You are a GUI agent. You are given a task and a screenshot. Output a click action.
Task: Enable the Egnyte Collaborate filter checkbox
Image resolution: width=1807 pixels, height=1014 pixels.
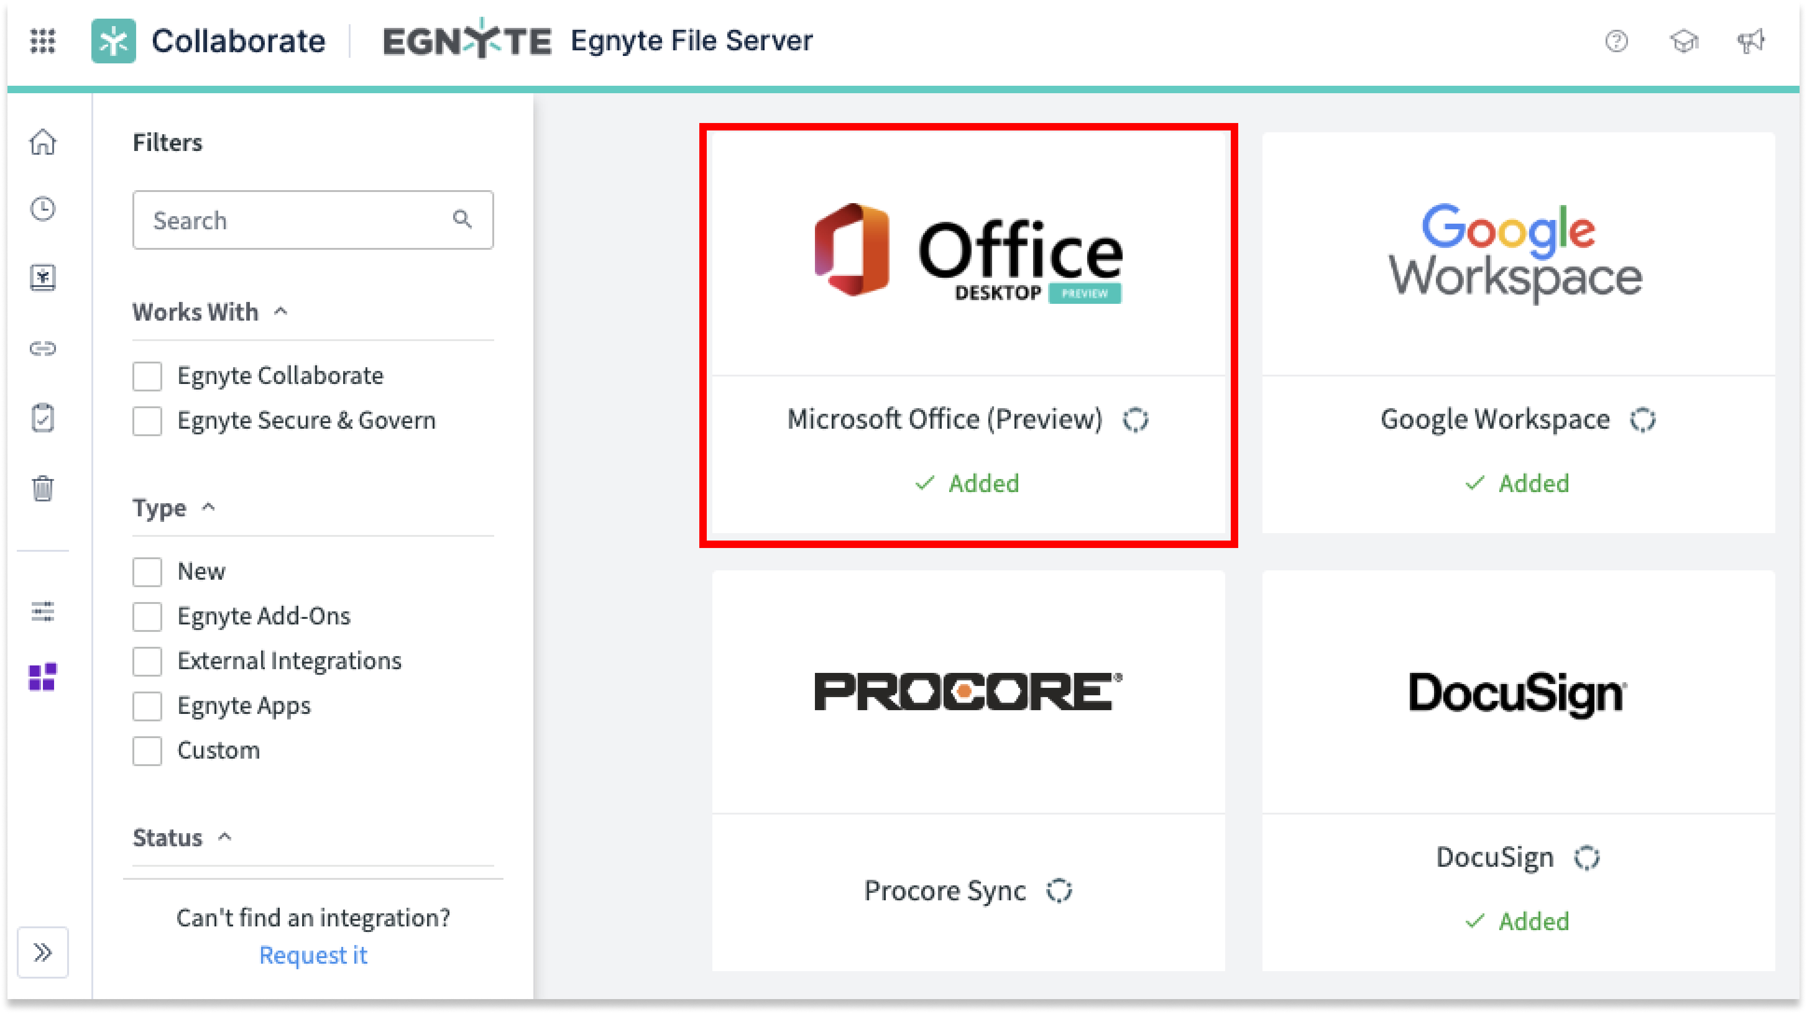[146, 376]
